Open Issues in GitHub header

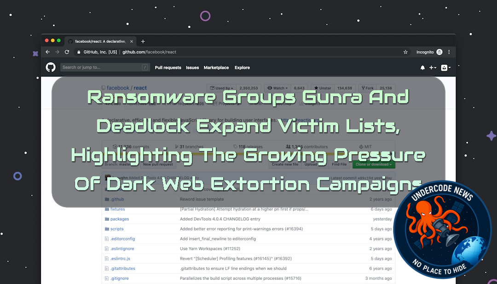(192, 68)
